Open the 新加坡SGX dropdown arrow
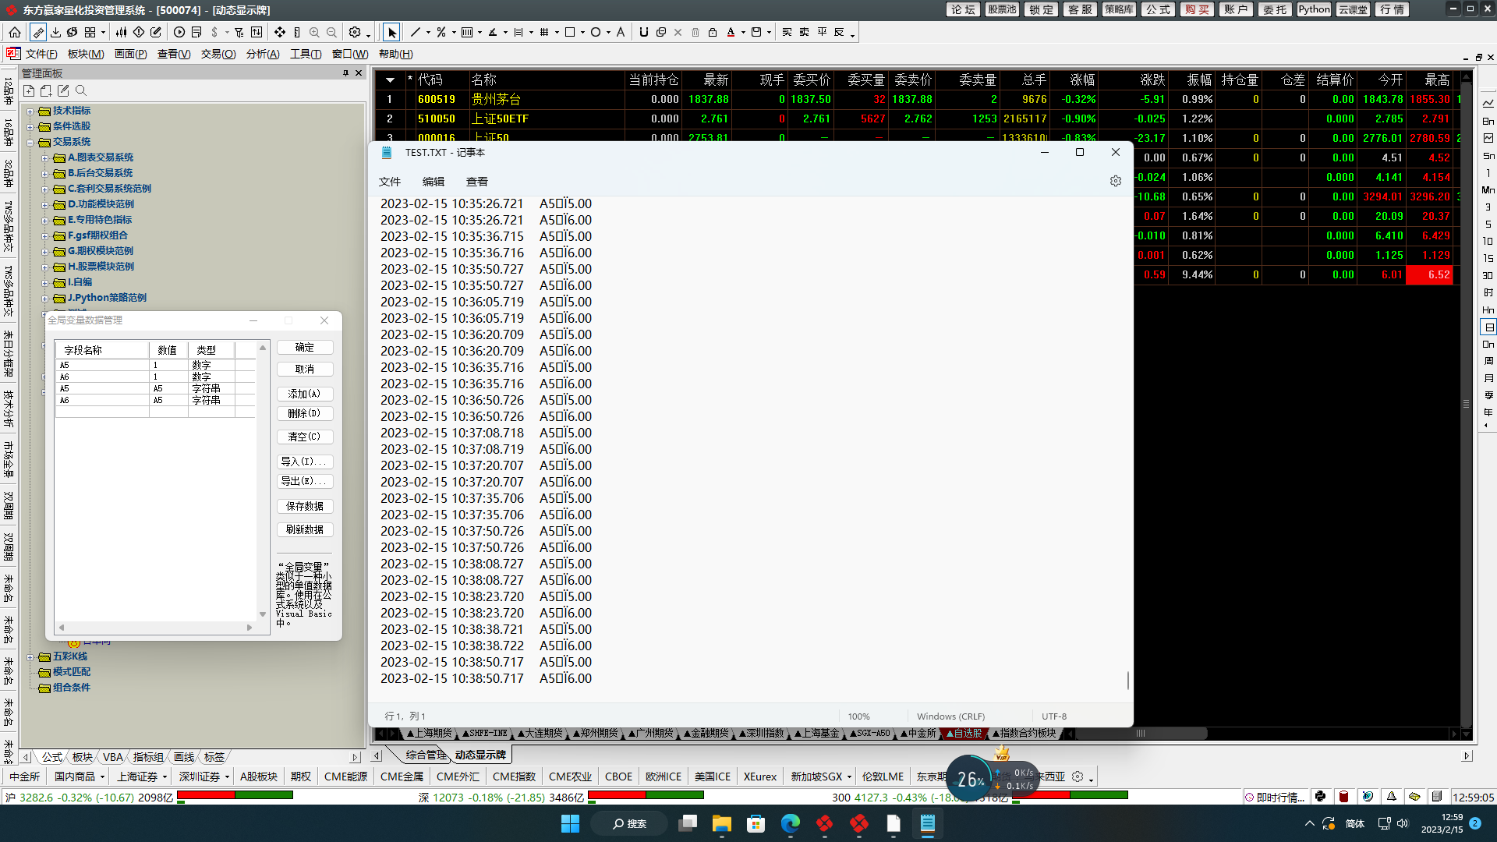Viewport: 1497px width, 842px height. coord(849,777)
